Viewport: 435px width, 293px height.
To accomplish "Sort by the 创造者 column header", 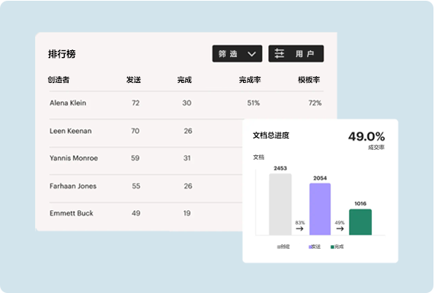I will (x=59, y=80).
